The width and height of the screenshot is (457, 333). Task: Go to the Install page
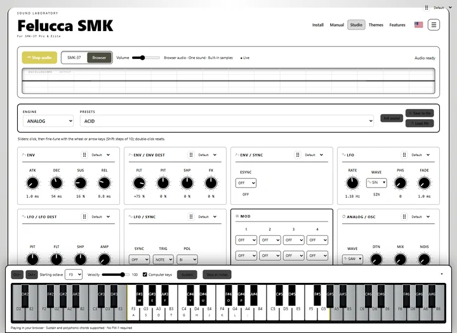tap(318, 25)
